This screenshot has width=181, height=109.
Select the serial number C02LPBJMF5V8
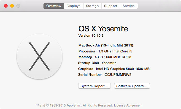pyautogui.click(x=118, y=74)
